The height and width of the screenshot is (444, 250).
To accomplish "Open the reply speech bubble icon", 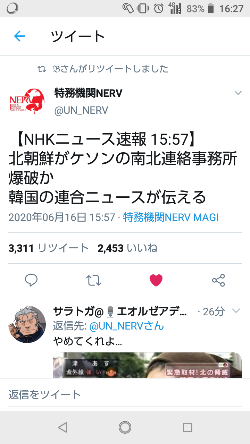I will [x=31, y=280].
